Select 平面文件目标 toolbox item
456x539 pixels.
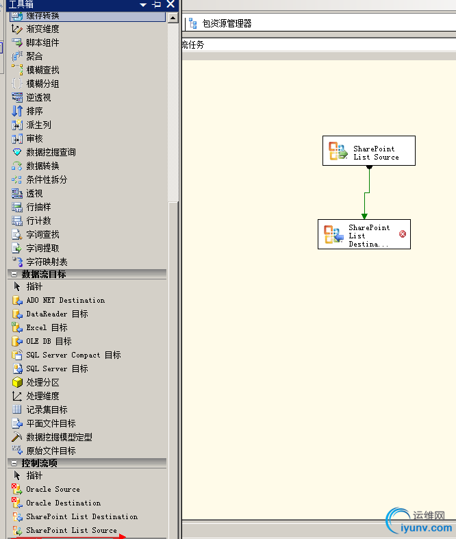point(44,423)
